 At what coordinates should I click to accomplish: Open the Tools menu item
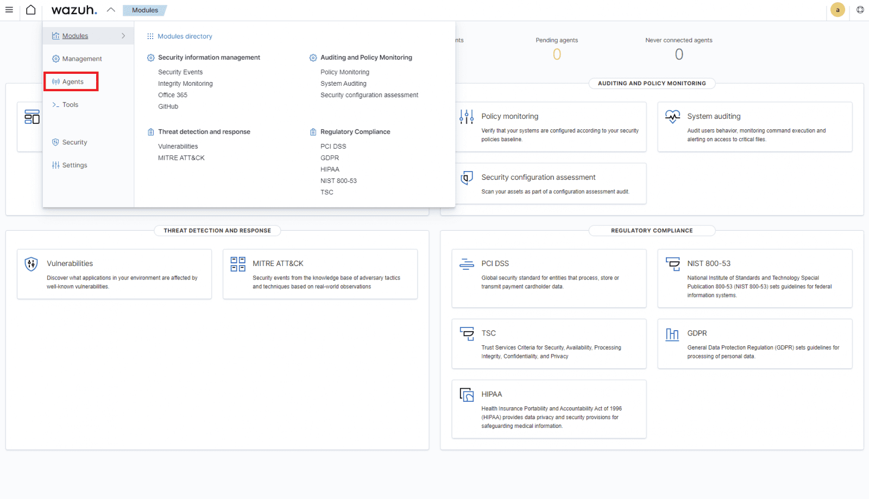(x=70, y=105)
